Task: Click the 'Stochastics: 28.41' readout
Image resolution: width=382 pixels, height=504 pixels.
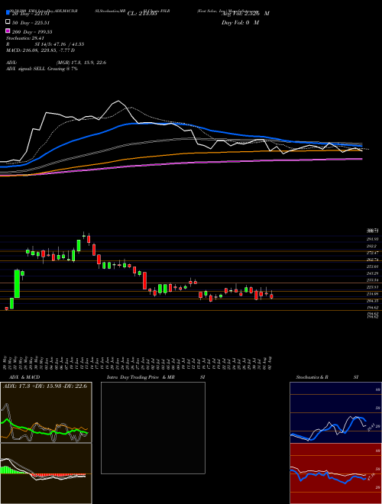Action: click(25, 38)
